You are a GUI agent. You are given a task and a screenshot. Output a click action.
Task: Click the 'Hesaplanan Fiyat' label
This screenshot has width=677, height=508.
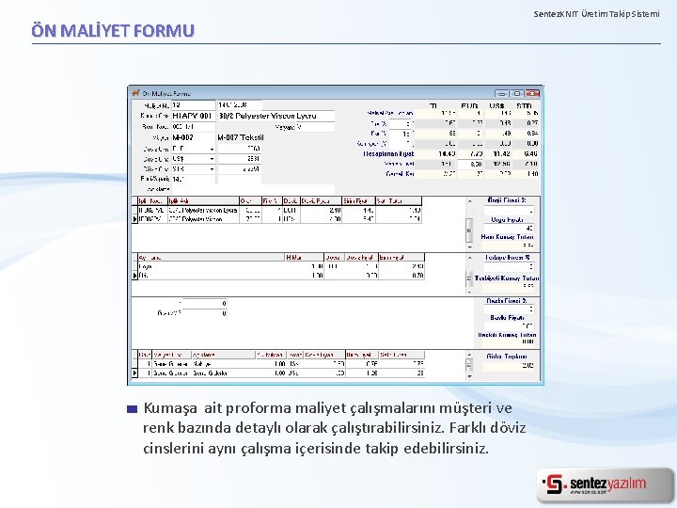pyautogui.click(x=388, y=153)
